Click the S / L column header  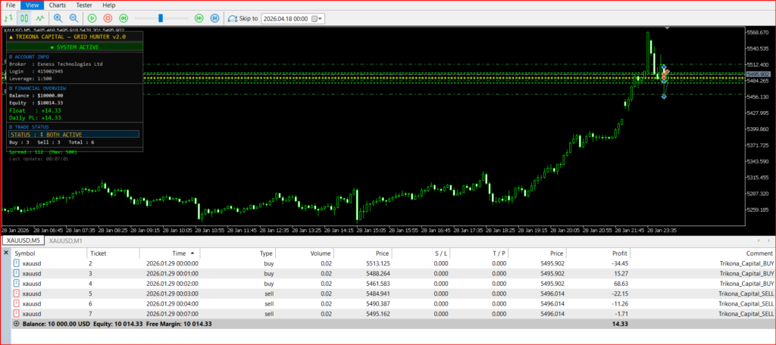pyautogui.click(x=421, y=253)
